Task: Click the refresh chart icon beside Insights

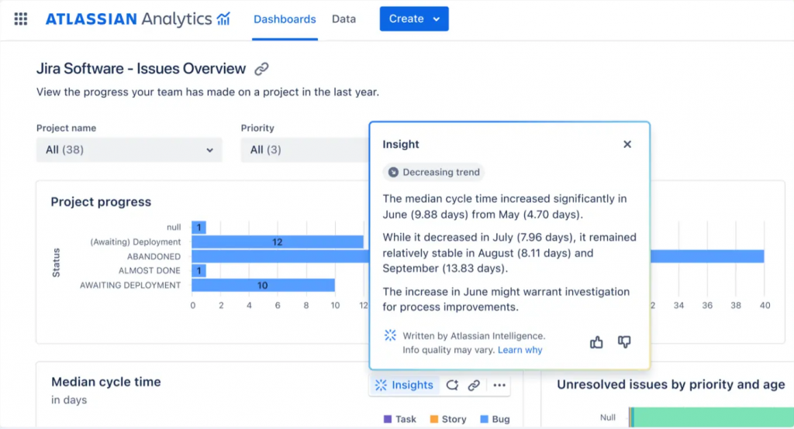Action: pos(452,385)
